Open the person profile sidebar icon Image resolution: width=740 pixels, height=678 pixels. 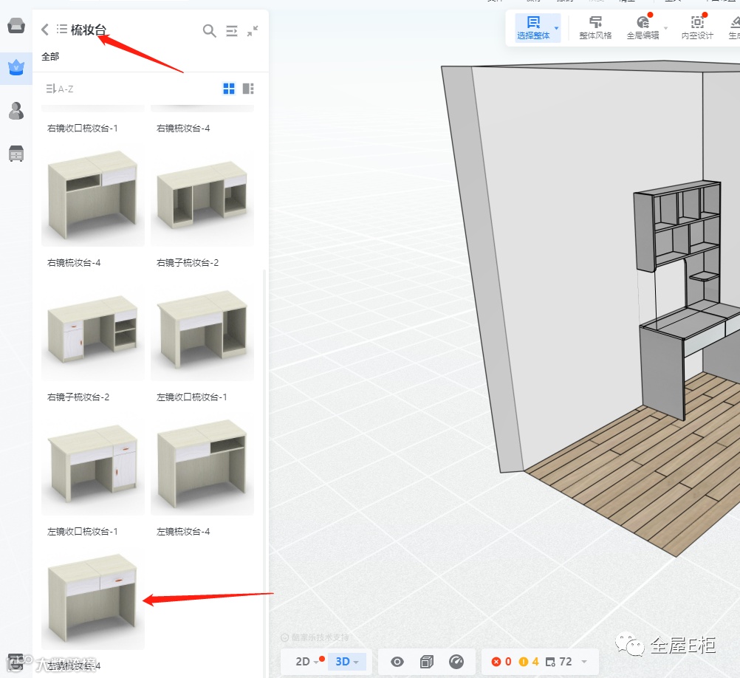[x=16, y=111]
